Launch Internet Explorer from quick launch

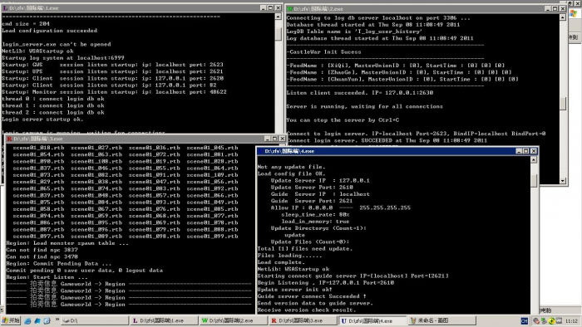point(27,321)
